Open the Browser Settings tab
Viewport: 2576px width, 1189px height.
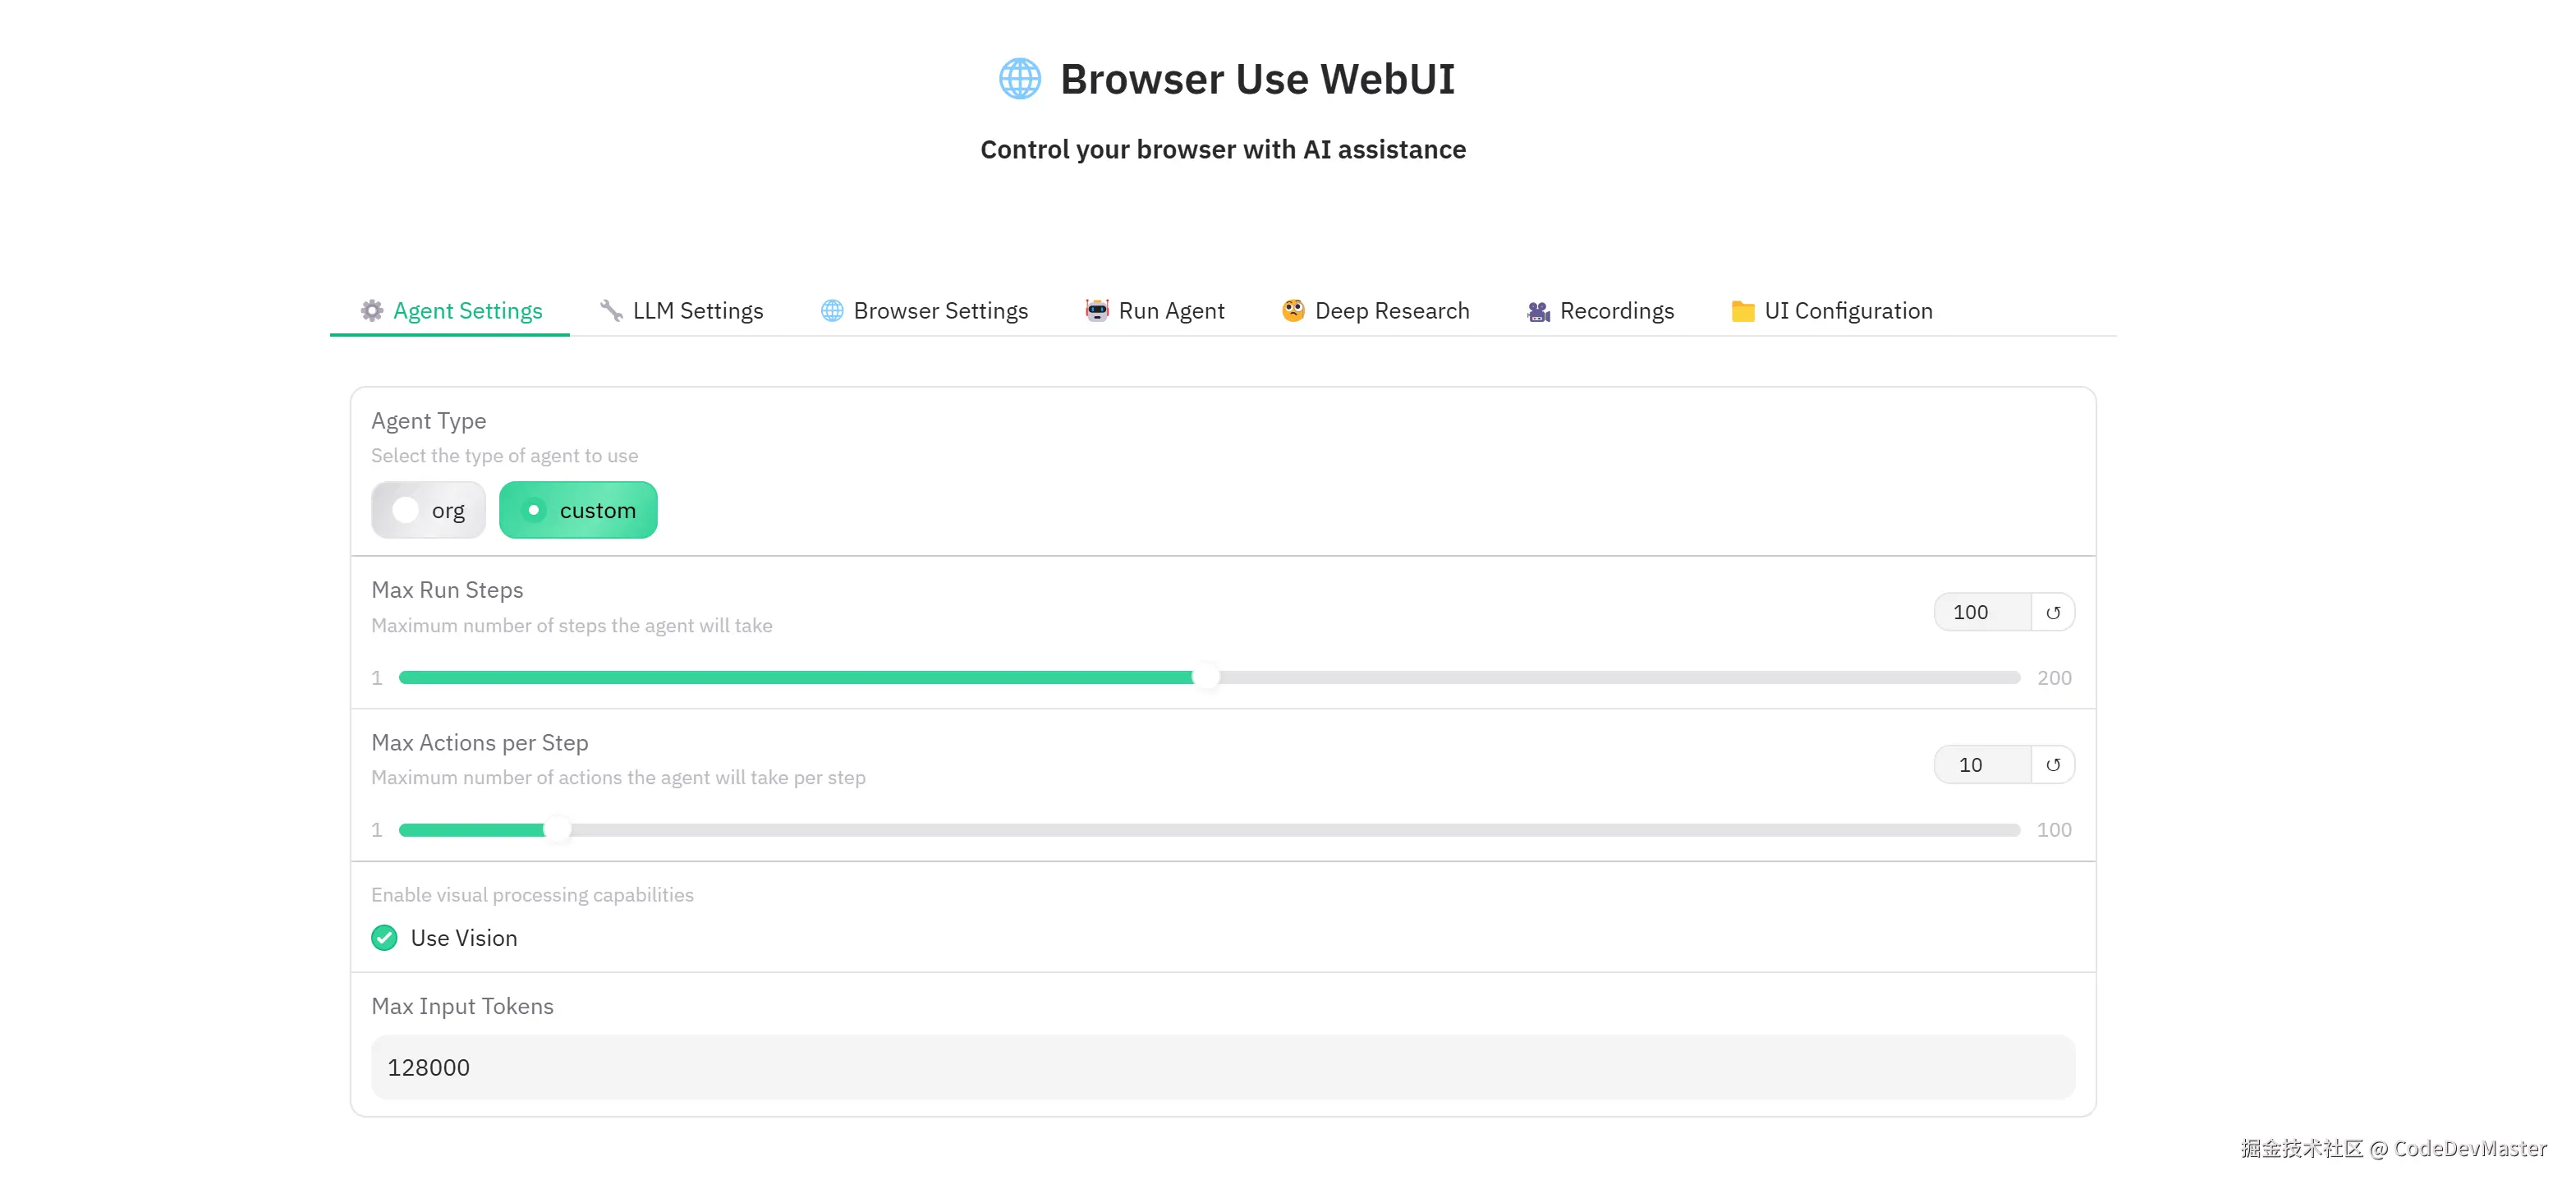coord(940,311)
